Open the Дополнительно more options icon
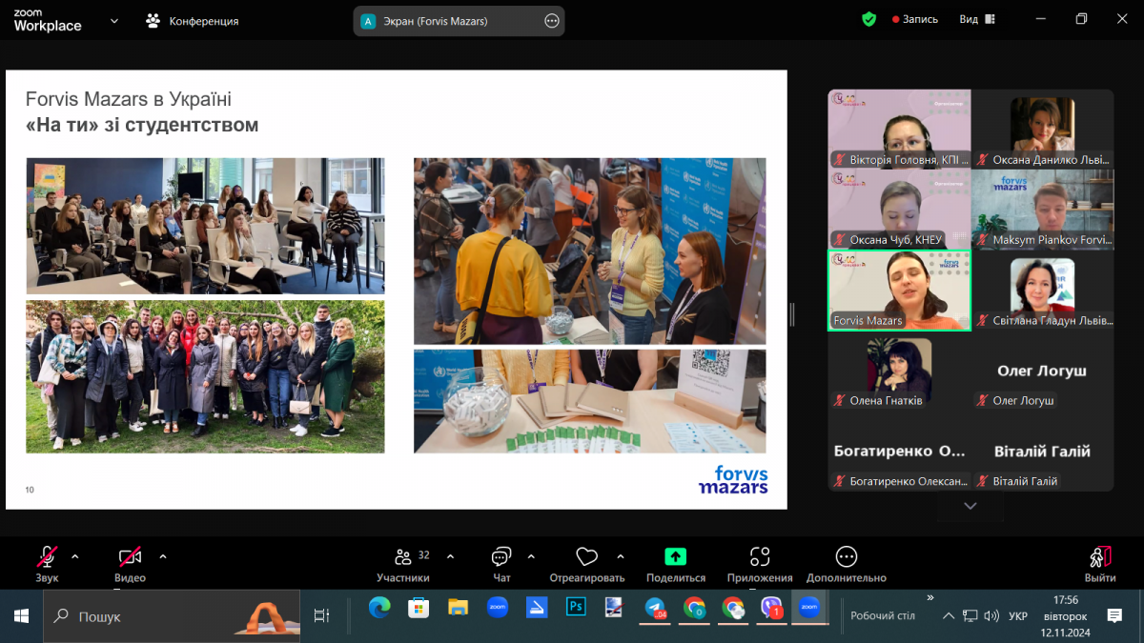The height and width of the screenshot is (643, 1144). pyautogui.click(x=846, y=558)
